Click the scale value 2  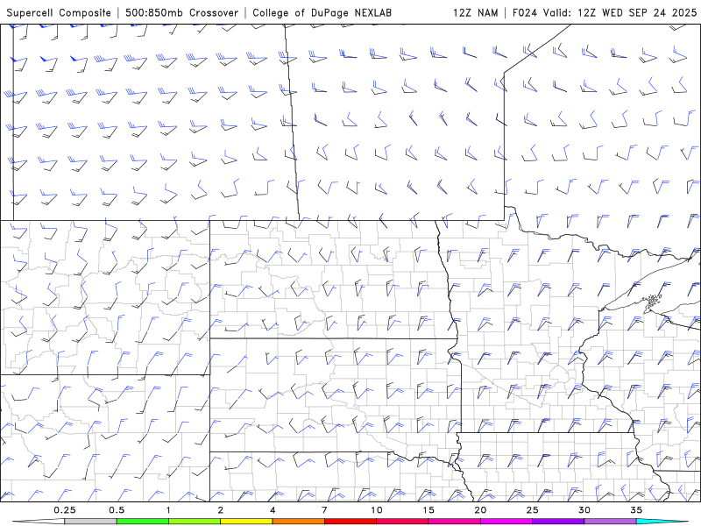(221, 510)
